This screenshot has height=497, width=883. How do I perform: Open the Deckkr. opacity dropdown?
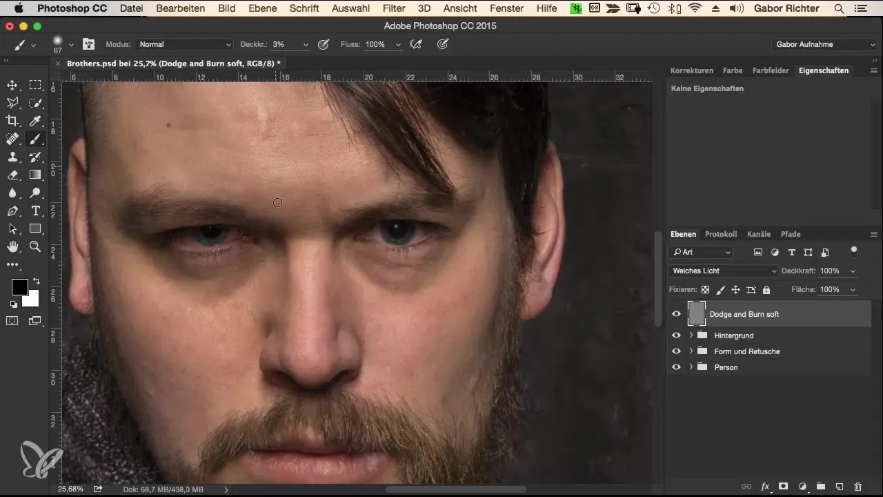pos(306,44)
